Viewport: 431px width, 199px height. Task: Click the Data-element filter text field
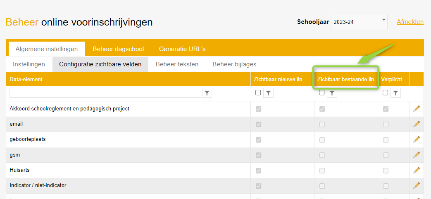tap(105, 93)
